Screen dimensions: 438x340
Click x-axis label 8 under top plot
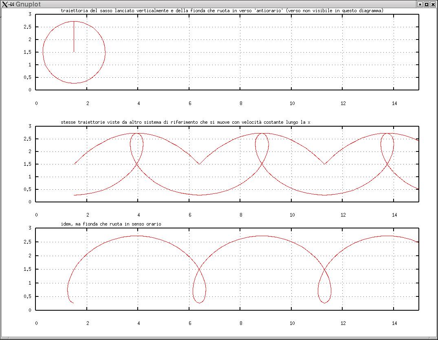point(241,103)
